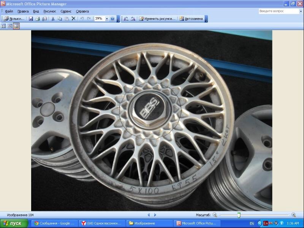Select Microsoft Office Picture Manager taskbar item
This screenshot has width=304, height=228.
pos(196,223)
